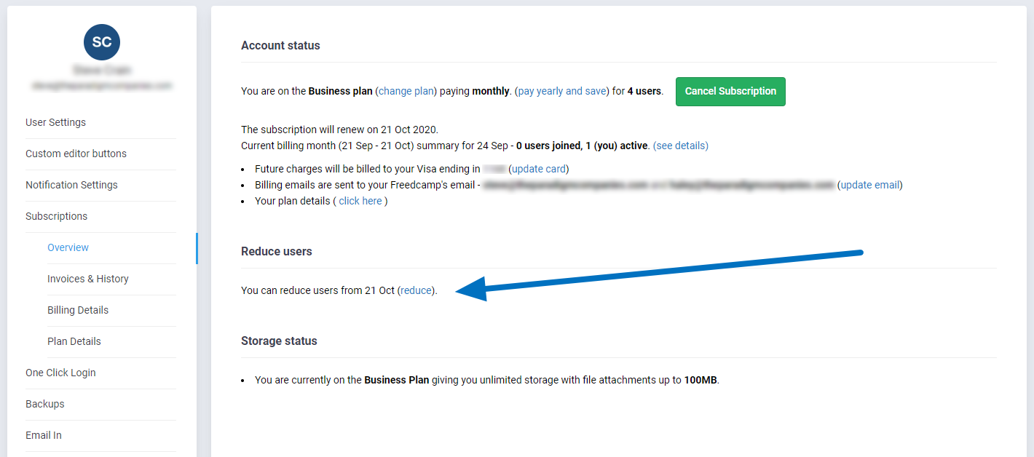This screenshot has width=1034, height=457.
Task: Click the reduce users link
Action: coord(416,290)
